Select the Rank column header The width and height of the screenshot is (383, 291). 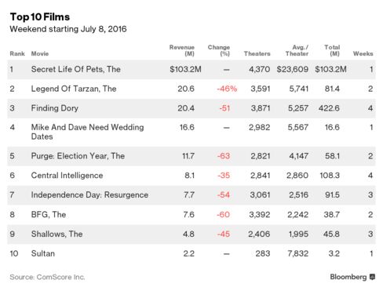point(17,53)
